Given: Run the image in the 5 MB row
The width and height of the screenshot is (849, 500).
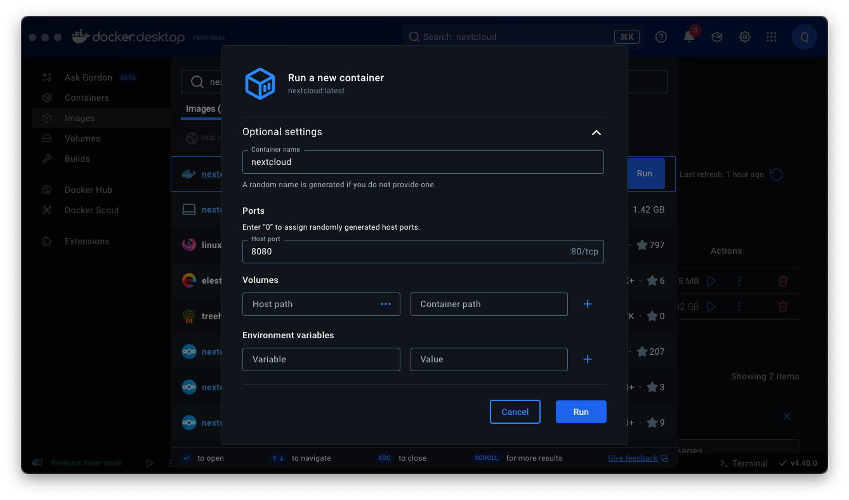Looking at the screenshot, I should click(711, 280).
